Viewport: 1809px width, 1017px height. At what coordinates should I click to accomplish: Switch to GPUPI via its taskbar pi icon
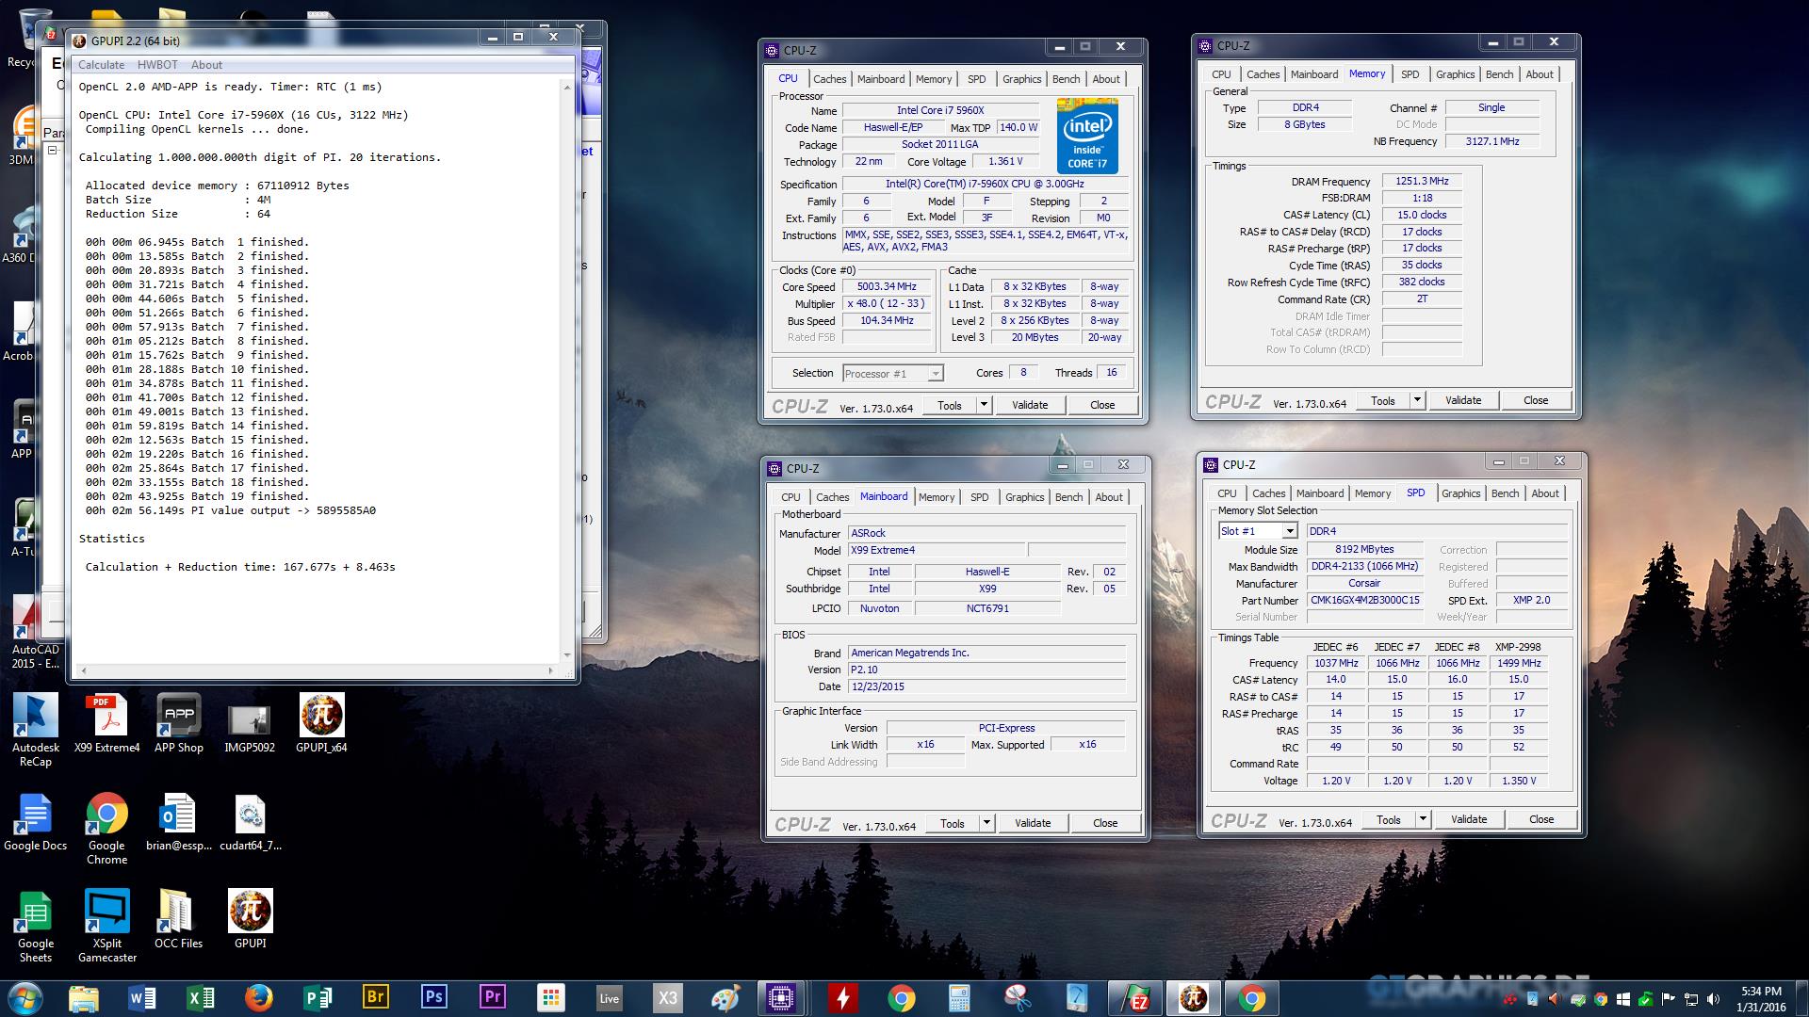[1193, 998]
